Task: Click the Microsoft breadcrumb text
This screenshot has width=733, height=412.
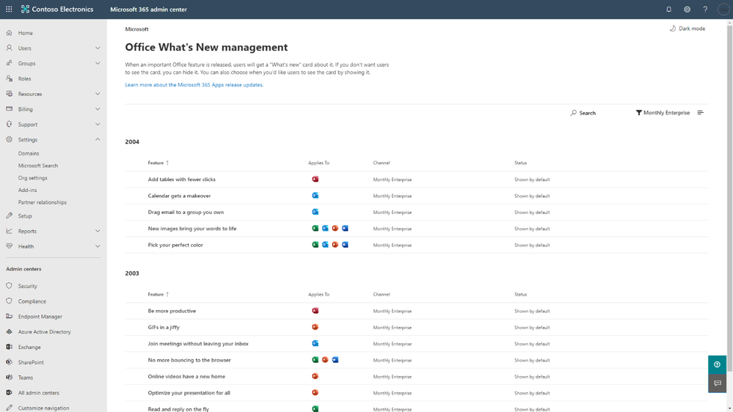Action: (136, 29)
